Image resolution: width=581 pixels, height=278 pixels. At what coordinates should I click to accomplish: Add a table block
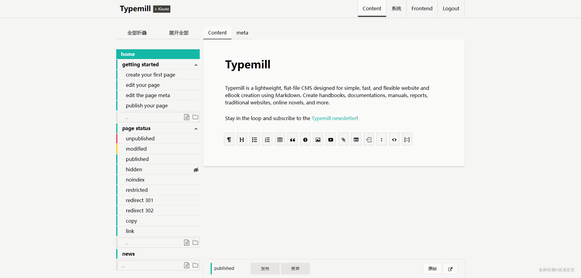pyautogui.click(x=280, y=139)
